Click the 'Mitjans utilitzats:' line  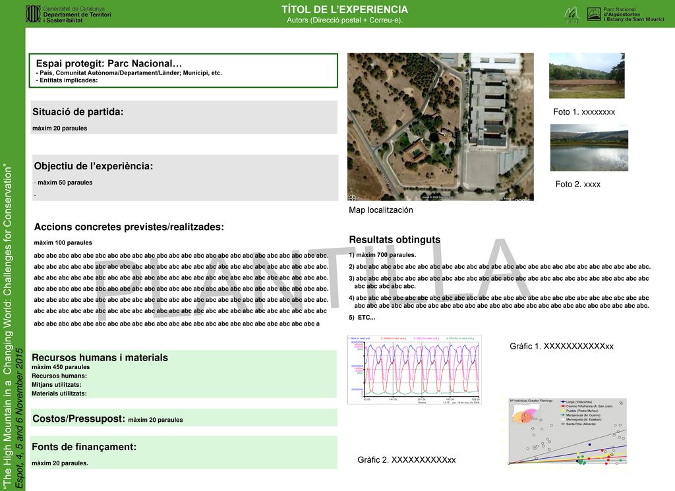click(57, 385)
